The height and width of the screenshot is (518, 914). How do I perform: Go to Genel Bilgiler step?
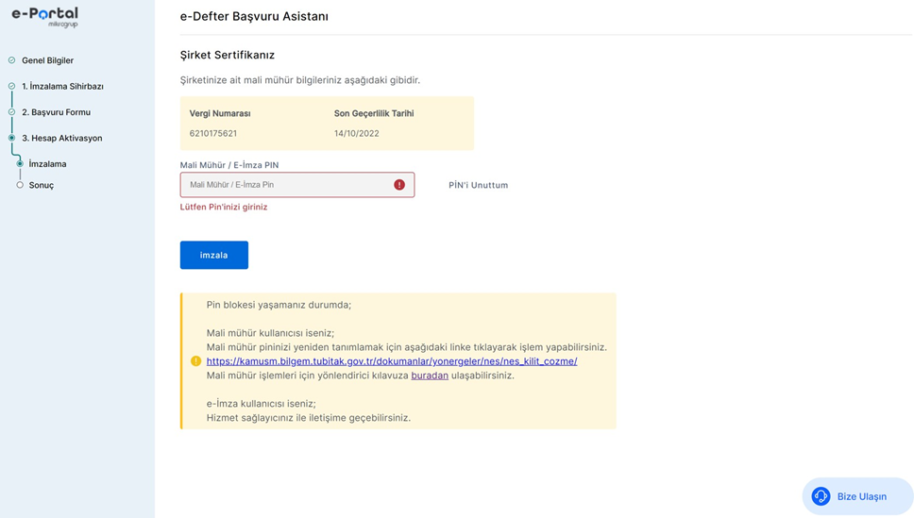point(47,60)
